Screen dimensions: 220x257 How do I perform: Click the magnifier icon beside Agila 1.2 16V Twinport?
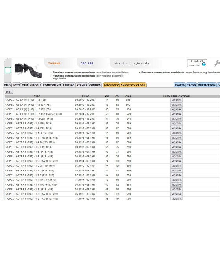point(6,114)
